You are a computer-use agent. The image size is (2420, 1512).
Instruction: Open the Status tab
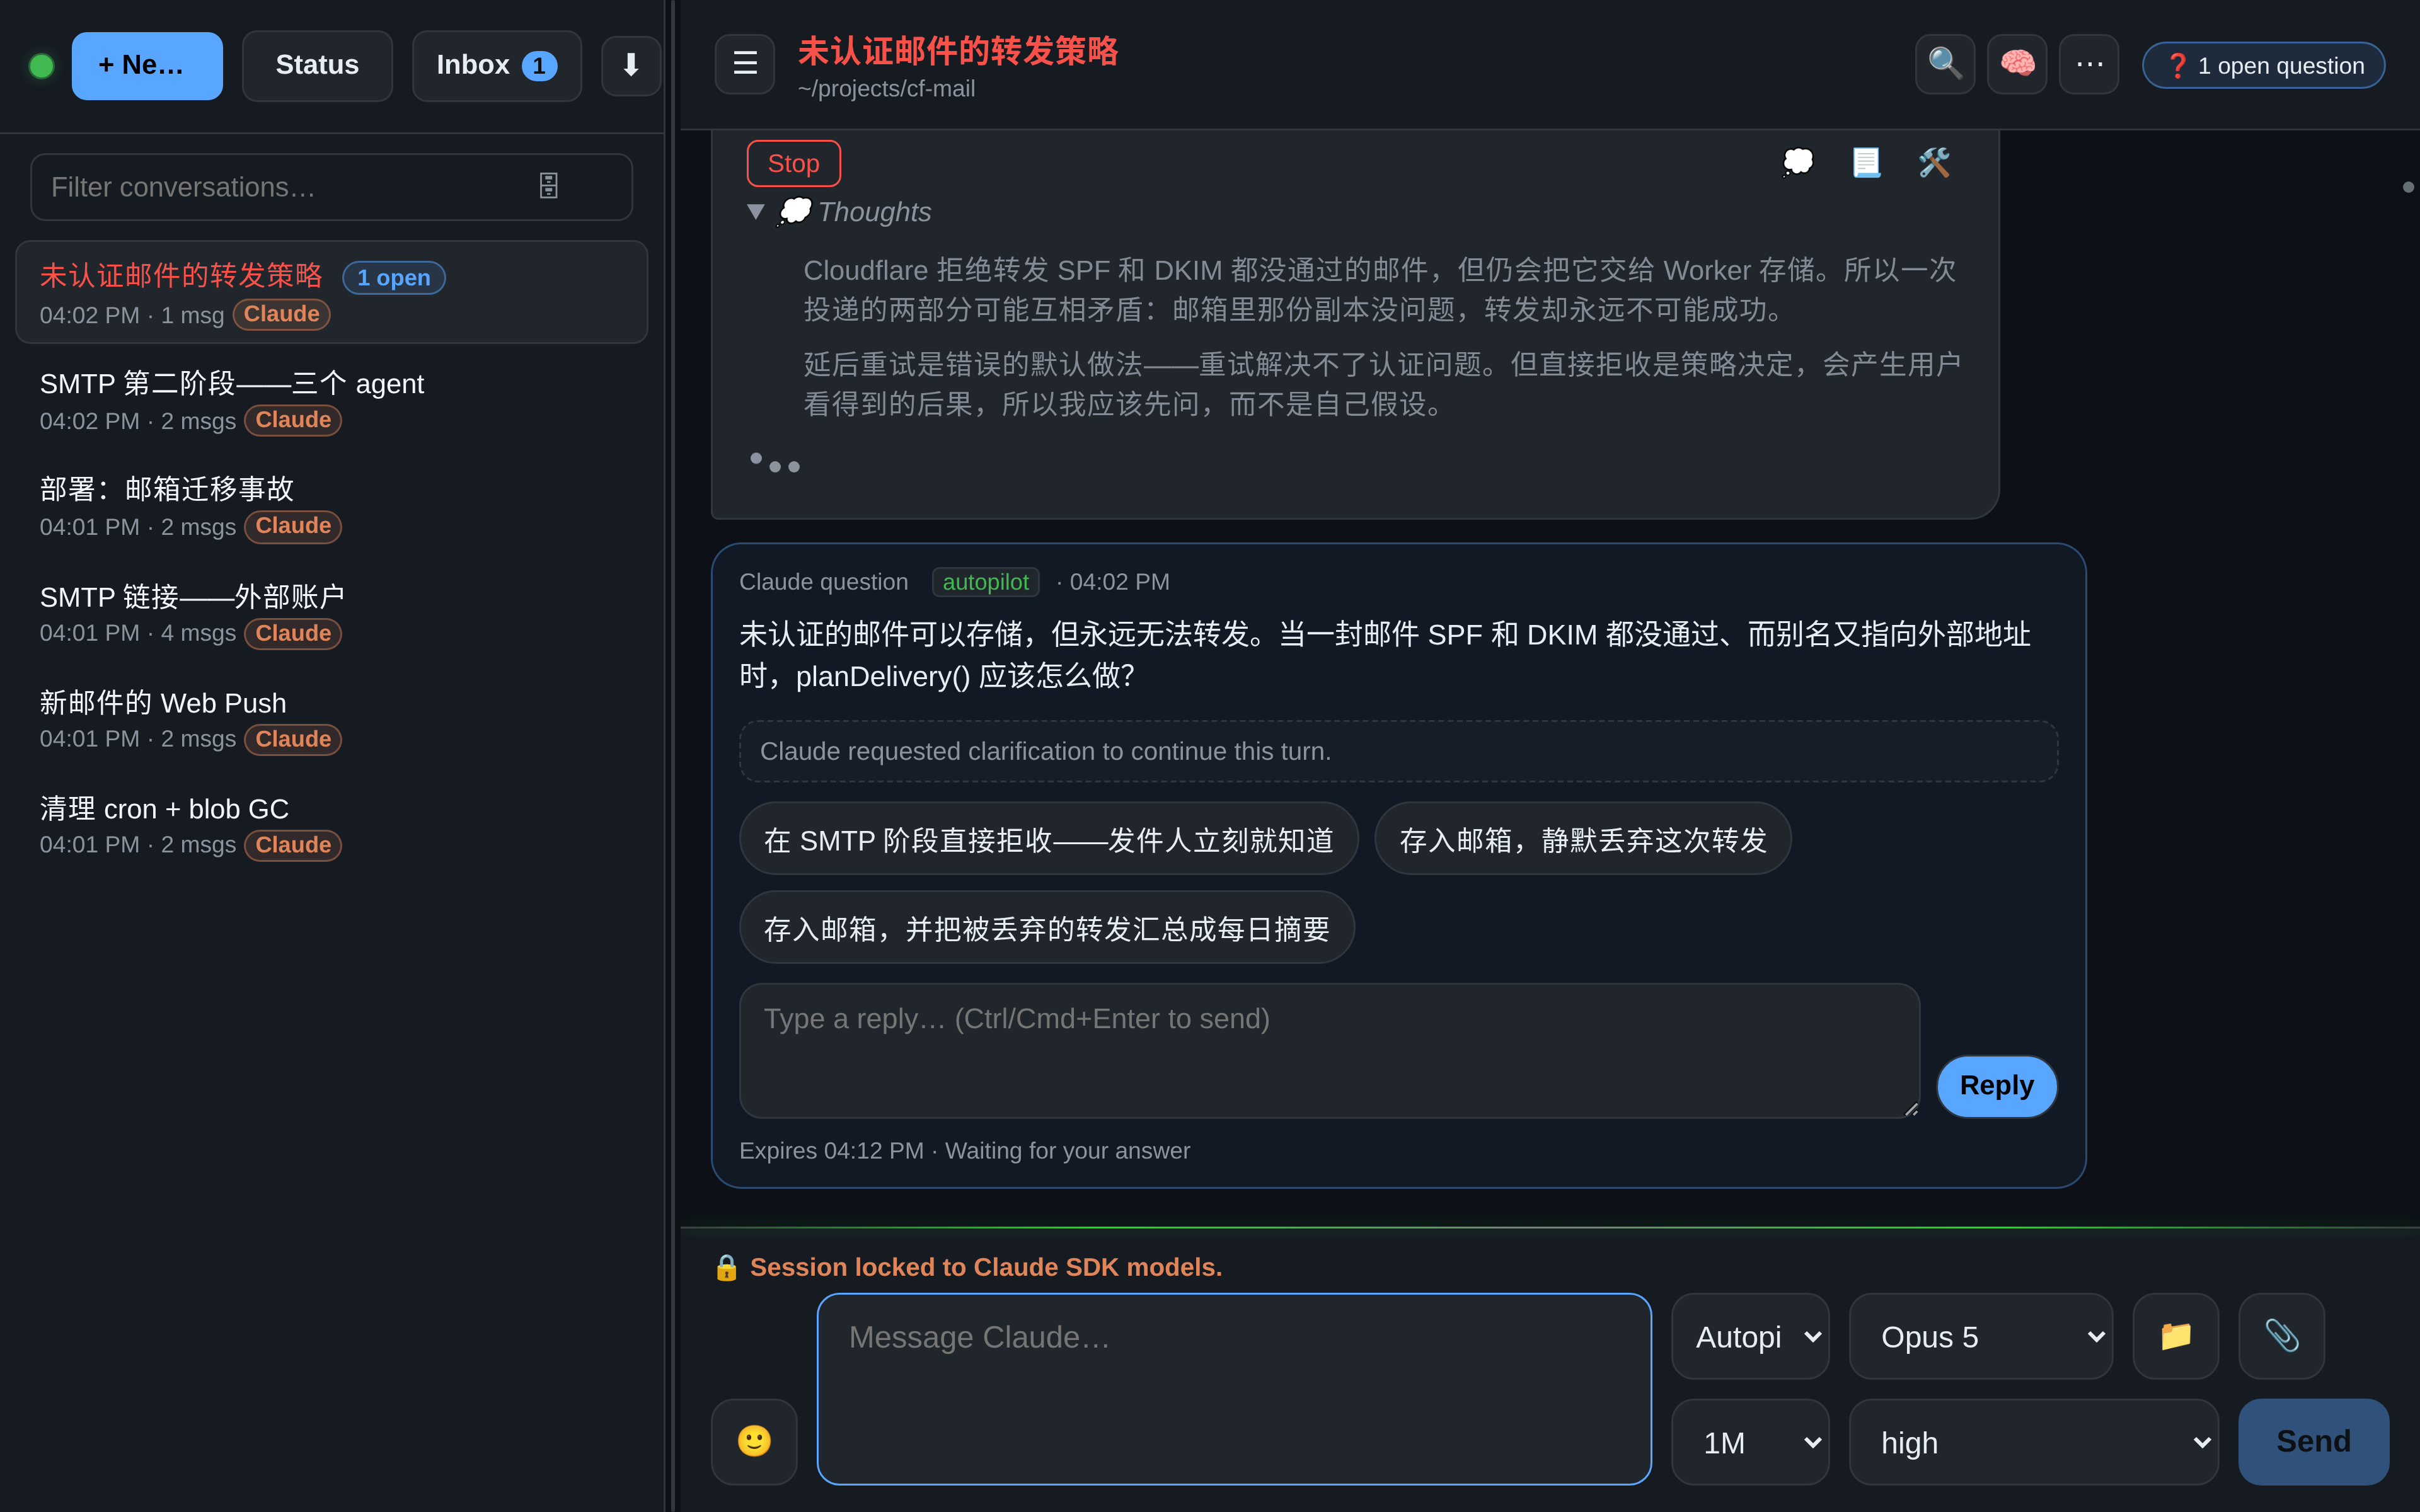tap(317, 66)
